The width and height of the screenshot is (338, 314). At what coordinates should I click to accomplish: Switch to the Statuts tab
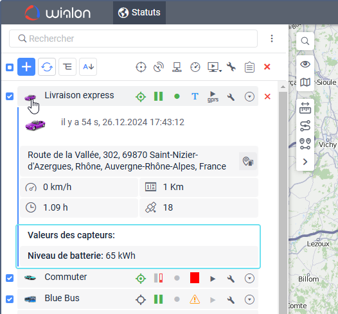(x=139, y=12)
